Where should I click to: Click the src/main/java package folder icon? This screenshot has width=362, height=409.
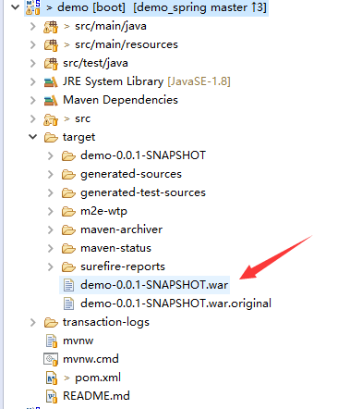click(x=51, y=27)
